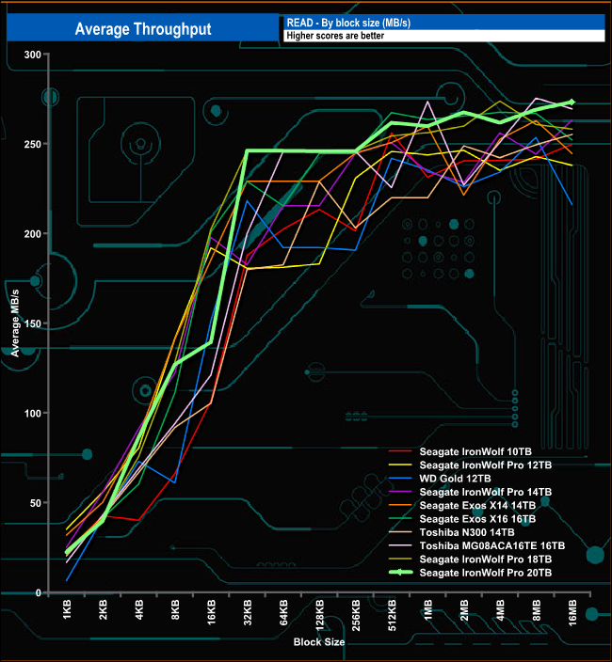Click the 8KB x-axis label

pyautogui.click(x=175, y=609)
